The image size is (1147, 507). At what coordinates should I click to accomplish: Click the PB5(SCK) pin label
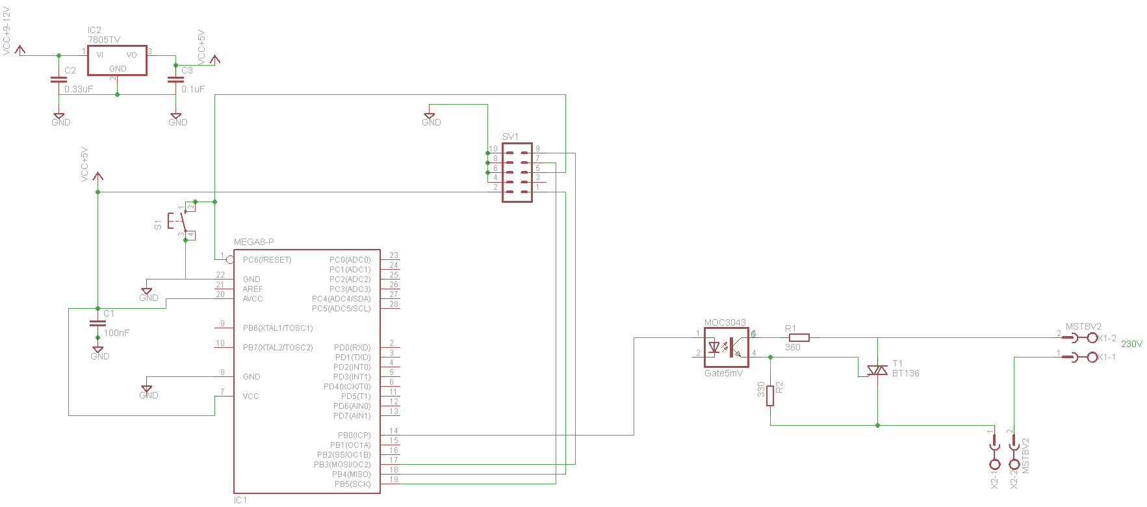coord(352,484)
